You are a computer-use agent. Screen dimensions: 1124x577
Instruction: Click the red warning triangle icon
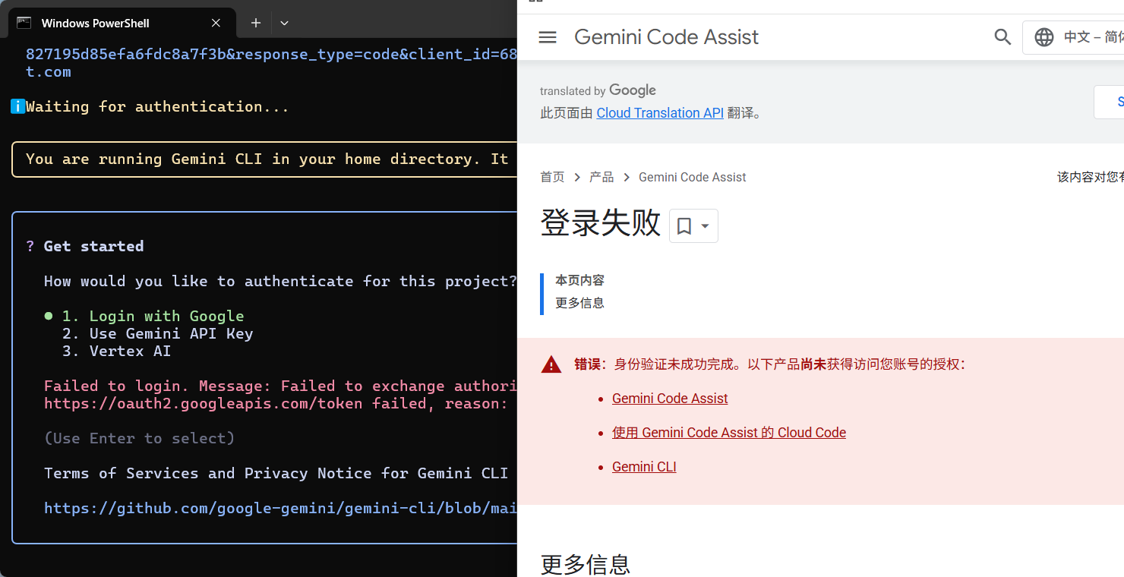pos(551,364)
